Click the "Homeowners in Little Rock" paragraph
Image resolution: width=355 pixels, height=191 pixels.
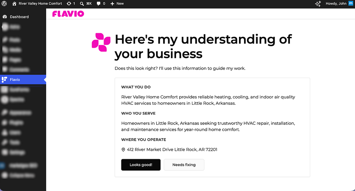[208, 126]
